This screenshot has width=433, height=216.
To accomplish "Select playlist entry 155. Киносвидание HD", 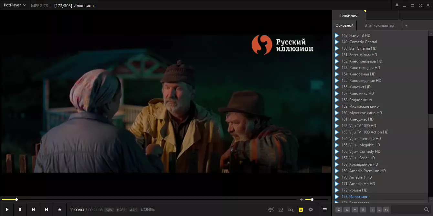I will (x=380, y=81).
